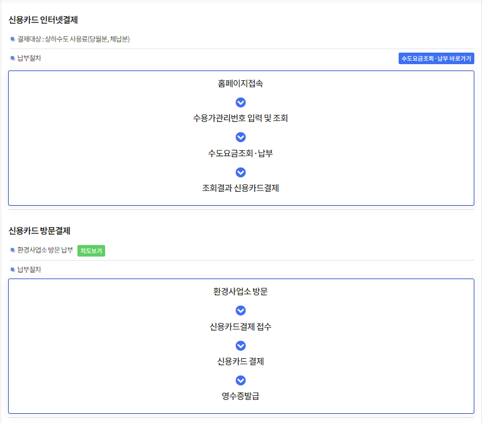Expand the arrow below 신용카드결제 접수
The height and width of the screenshot is (423, 483).
point(240,345)
